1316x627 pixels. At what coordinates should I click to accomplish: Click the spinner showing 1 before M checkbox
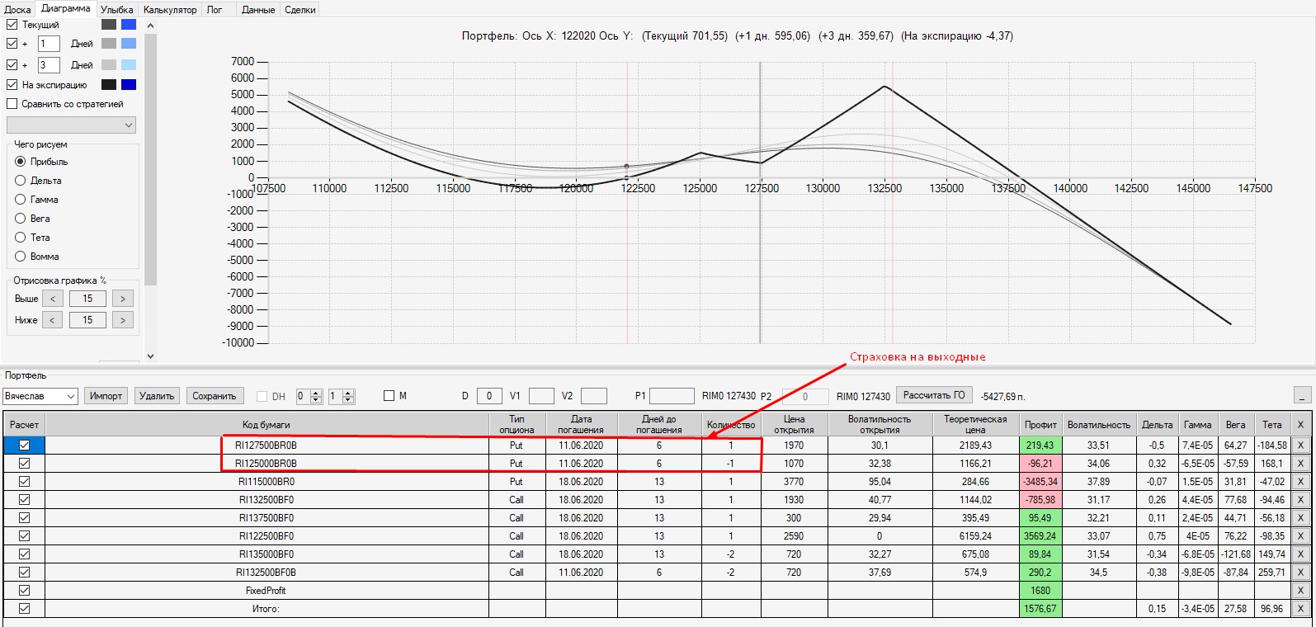tap(342, 396)
